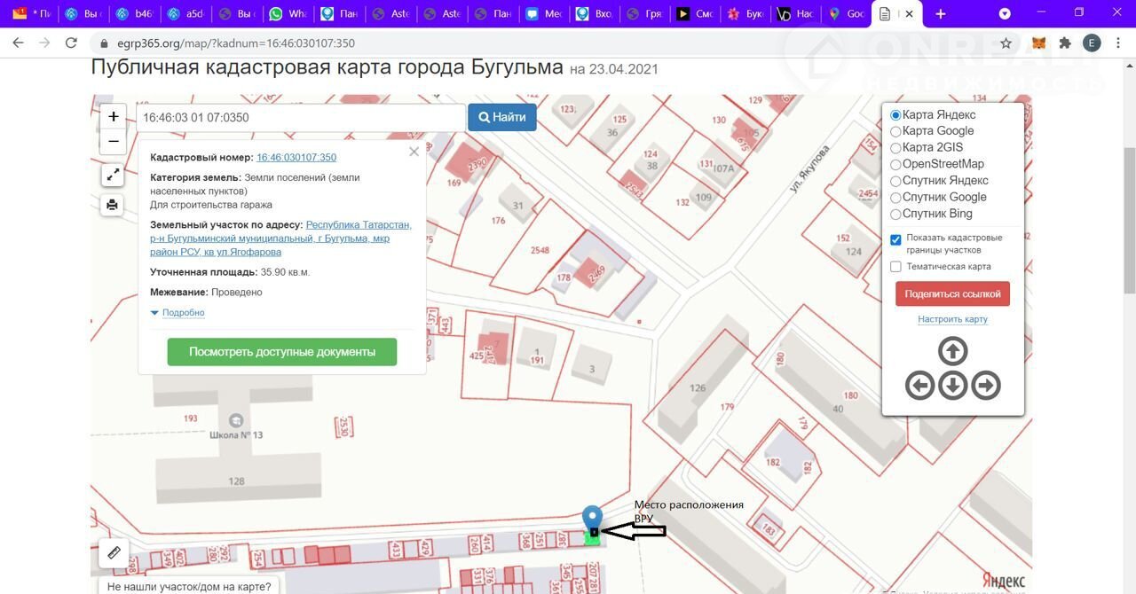Choose the Спутник Яндекс map layer
The image size is (1136, 594).
[x=895, y=181]
